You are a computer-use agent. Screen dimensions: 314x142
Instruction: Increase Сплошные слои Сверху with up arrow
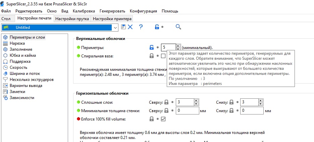click(196, 101)
